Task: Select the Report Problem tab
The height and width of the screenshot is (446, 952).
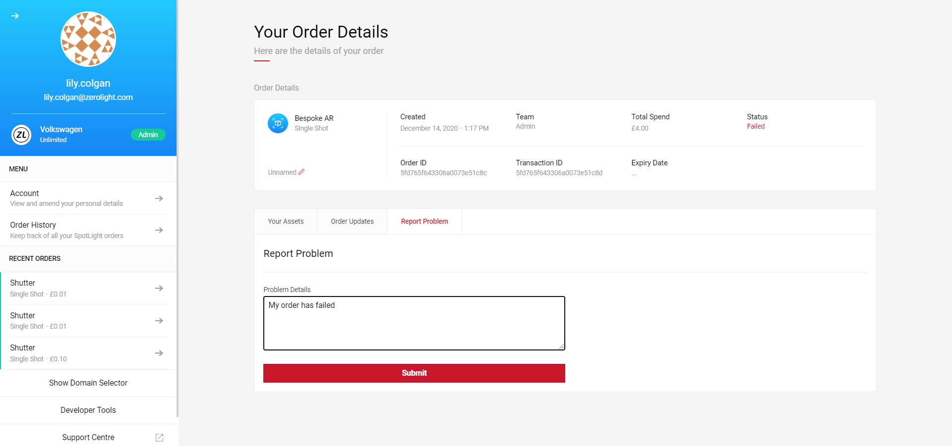Action: (x=424, y=221)
